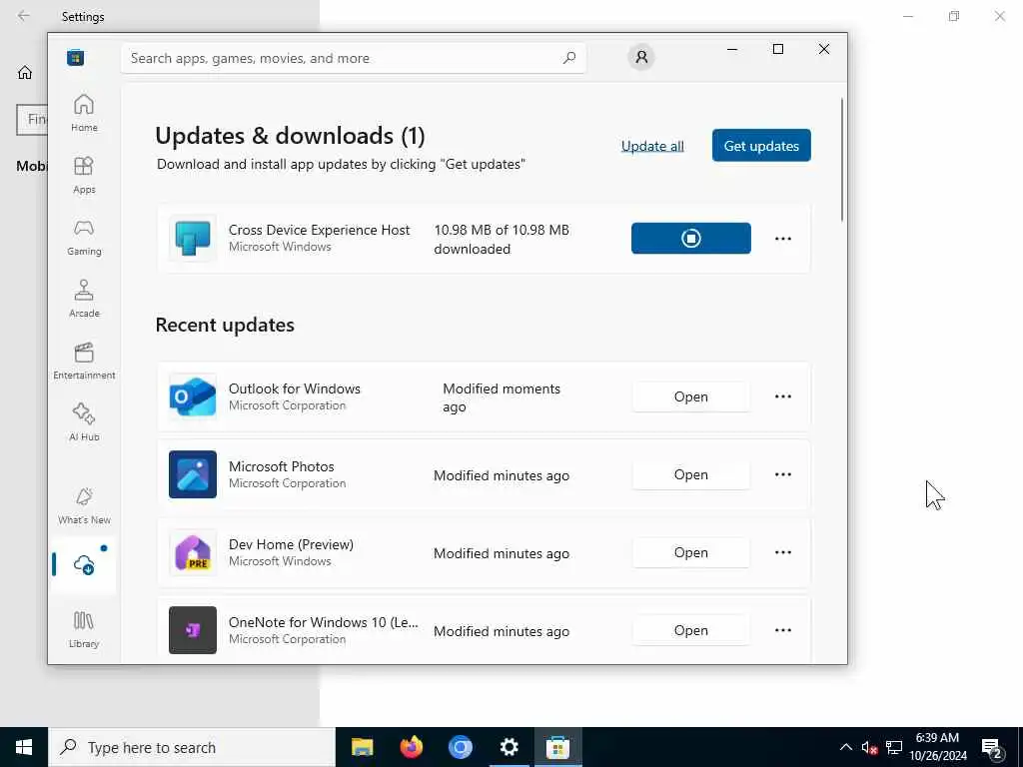Click the Store window vertical scrollbar
1023x767 pixels.
tap(841, 160)
